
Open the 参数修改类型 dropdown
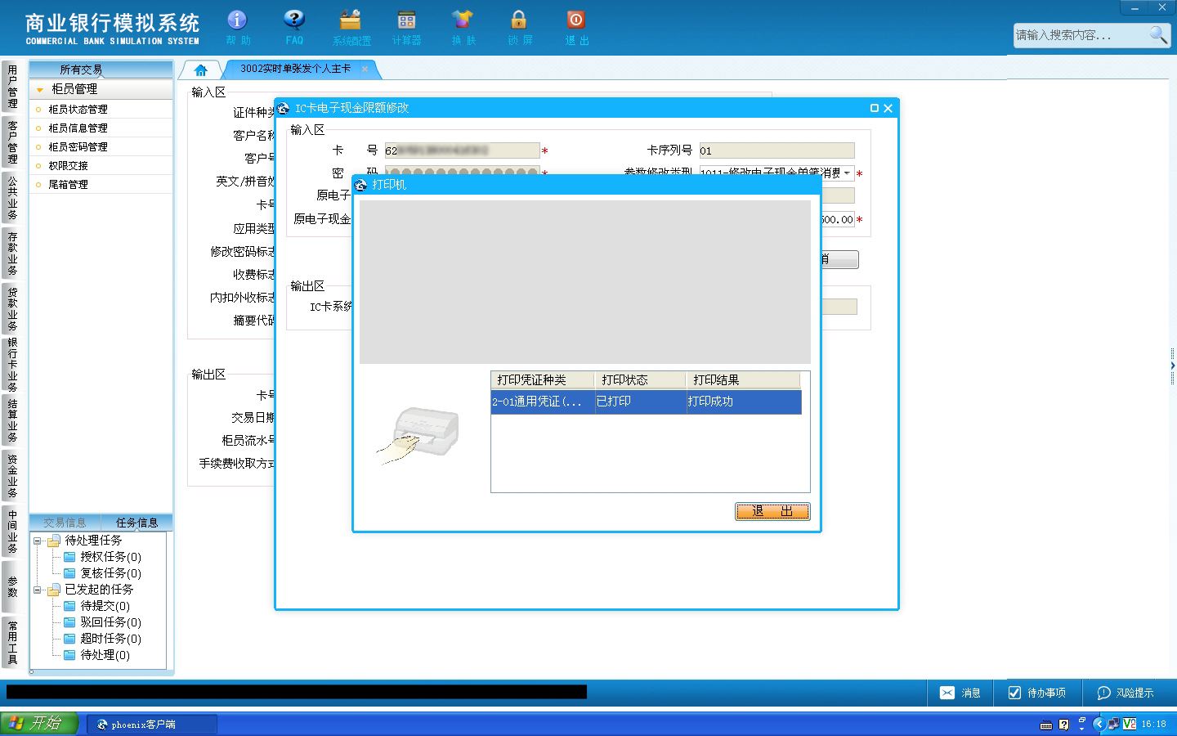[847, 173]
